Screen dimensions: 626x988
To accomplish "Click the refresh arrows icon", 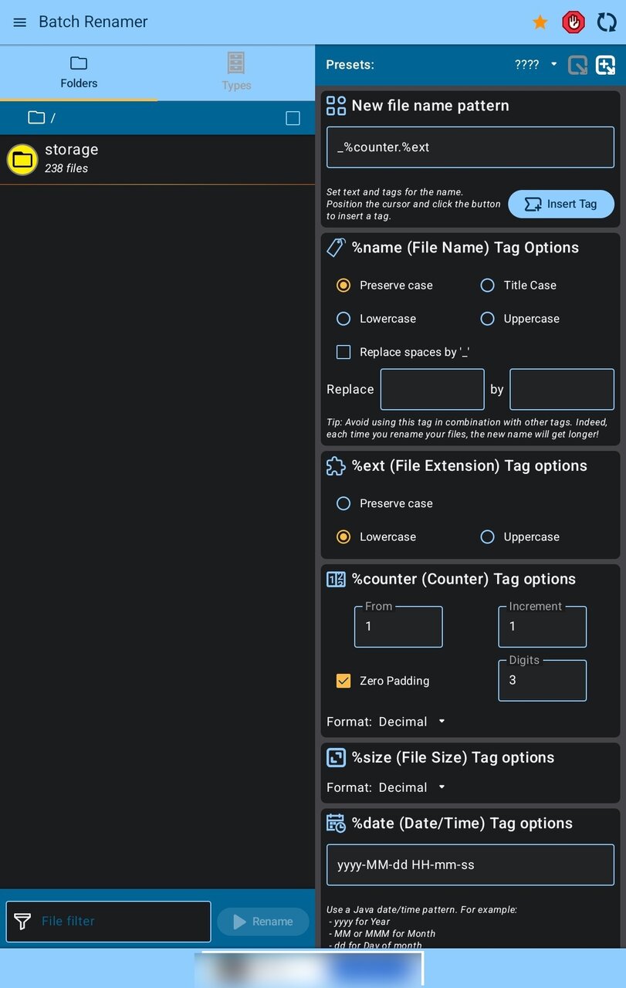I will (x=607, y=22).
